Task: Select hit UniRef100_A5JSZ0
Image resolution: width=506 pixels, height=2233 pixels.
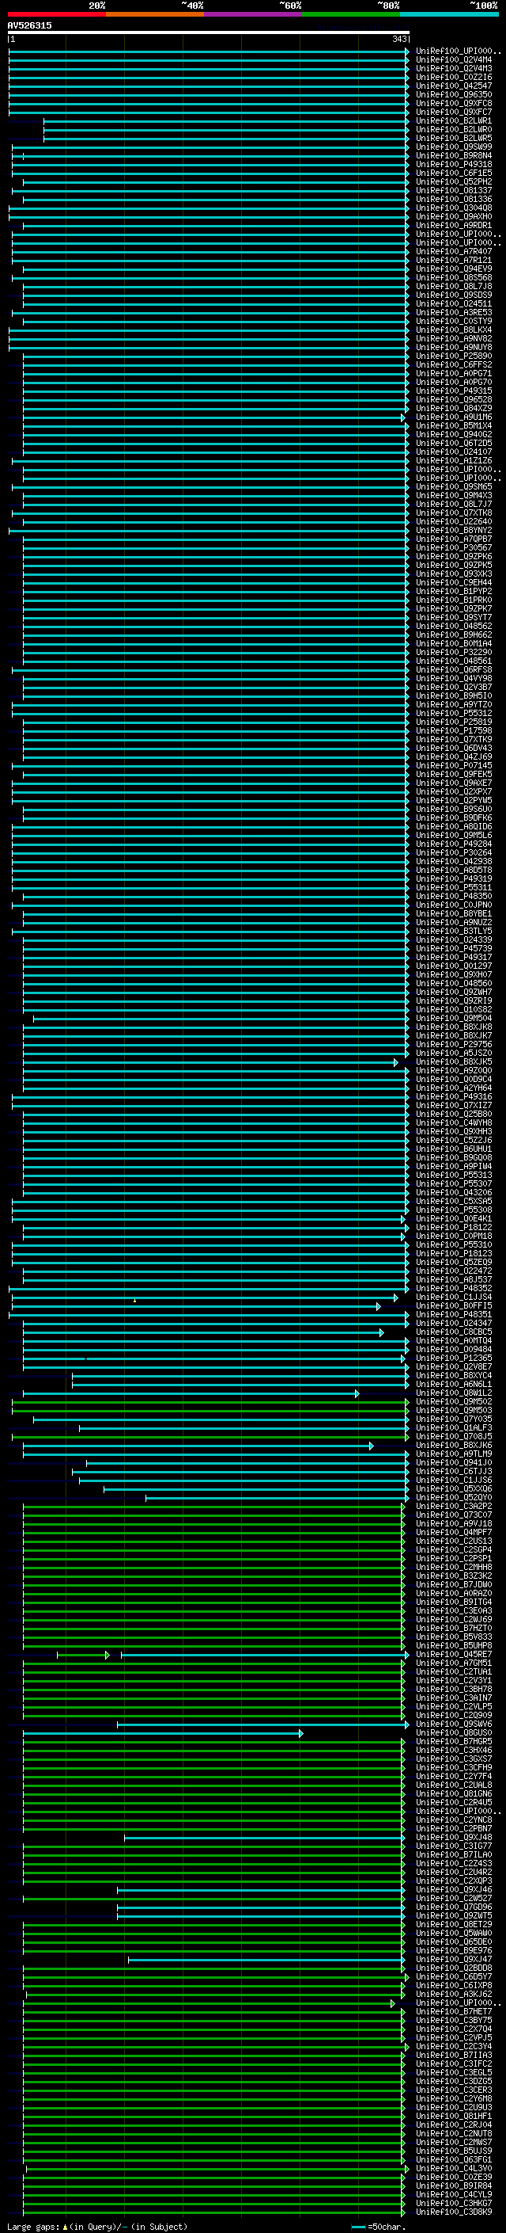Action: coord(454,1054)
